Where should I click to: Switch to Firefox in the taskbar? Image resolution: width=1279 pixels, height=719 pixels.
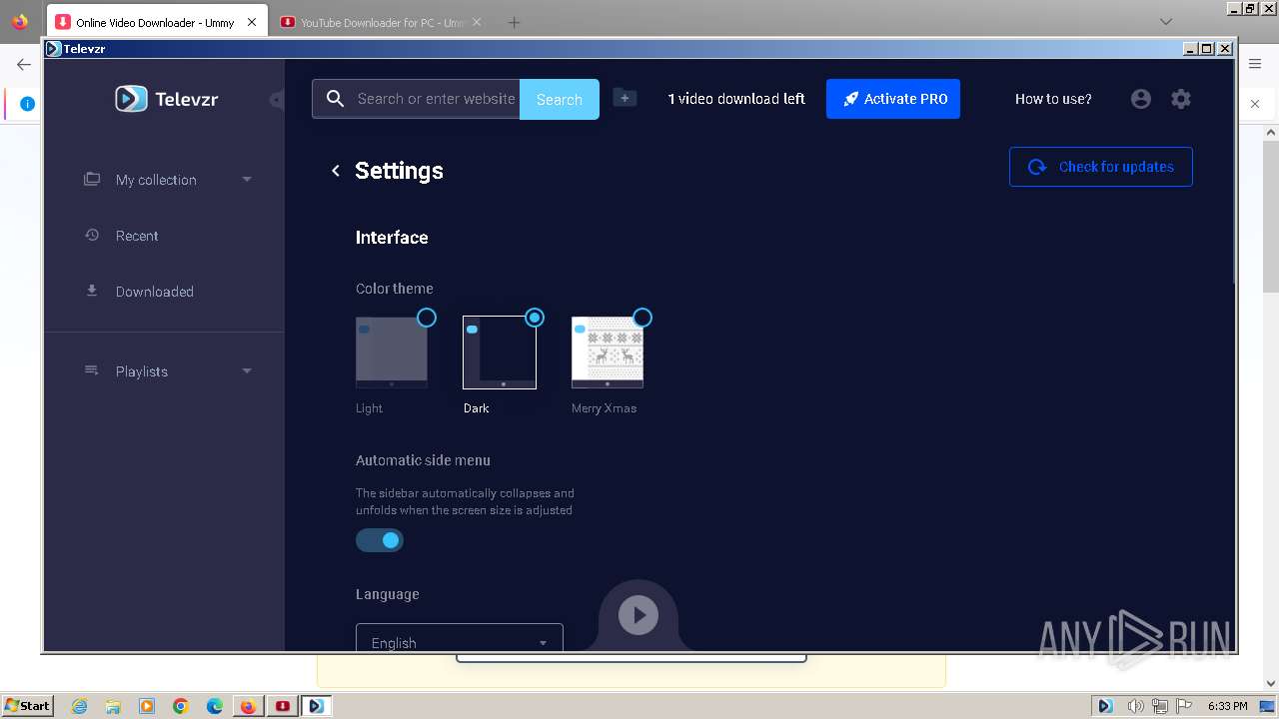pyautogui.click(x=249, y=706)
